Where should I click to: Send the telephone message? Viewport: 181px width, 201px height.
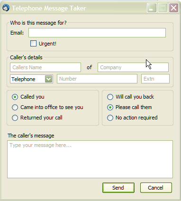tap(118, 188)
